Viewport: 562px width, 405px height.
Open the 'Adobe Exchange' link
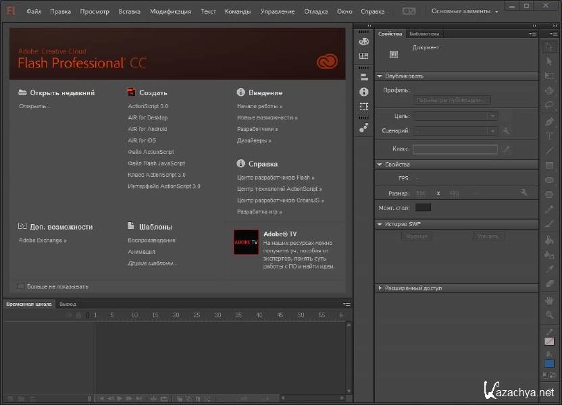pyautogui.click(x=42, y=240)
